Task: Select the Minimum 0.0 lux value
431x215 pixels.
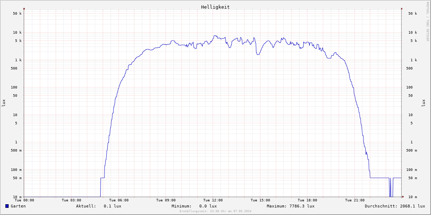Action: tap(208, 206)
